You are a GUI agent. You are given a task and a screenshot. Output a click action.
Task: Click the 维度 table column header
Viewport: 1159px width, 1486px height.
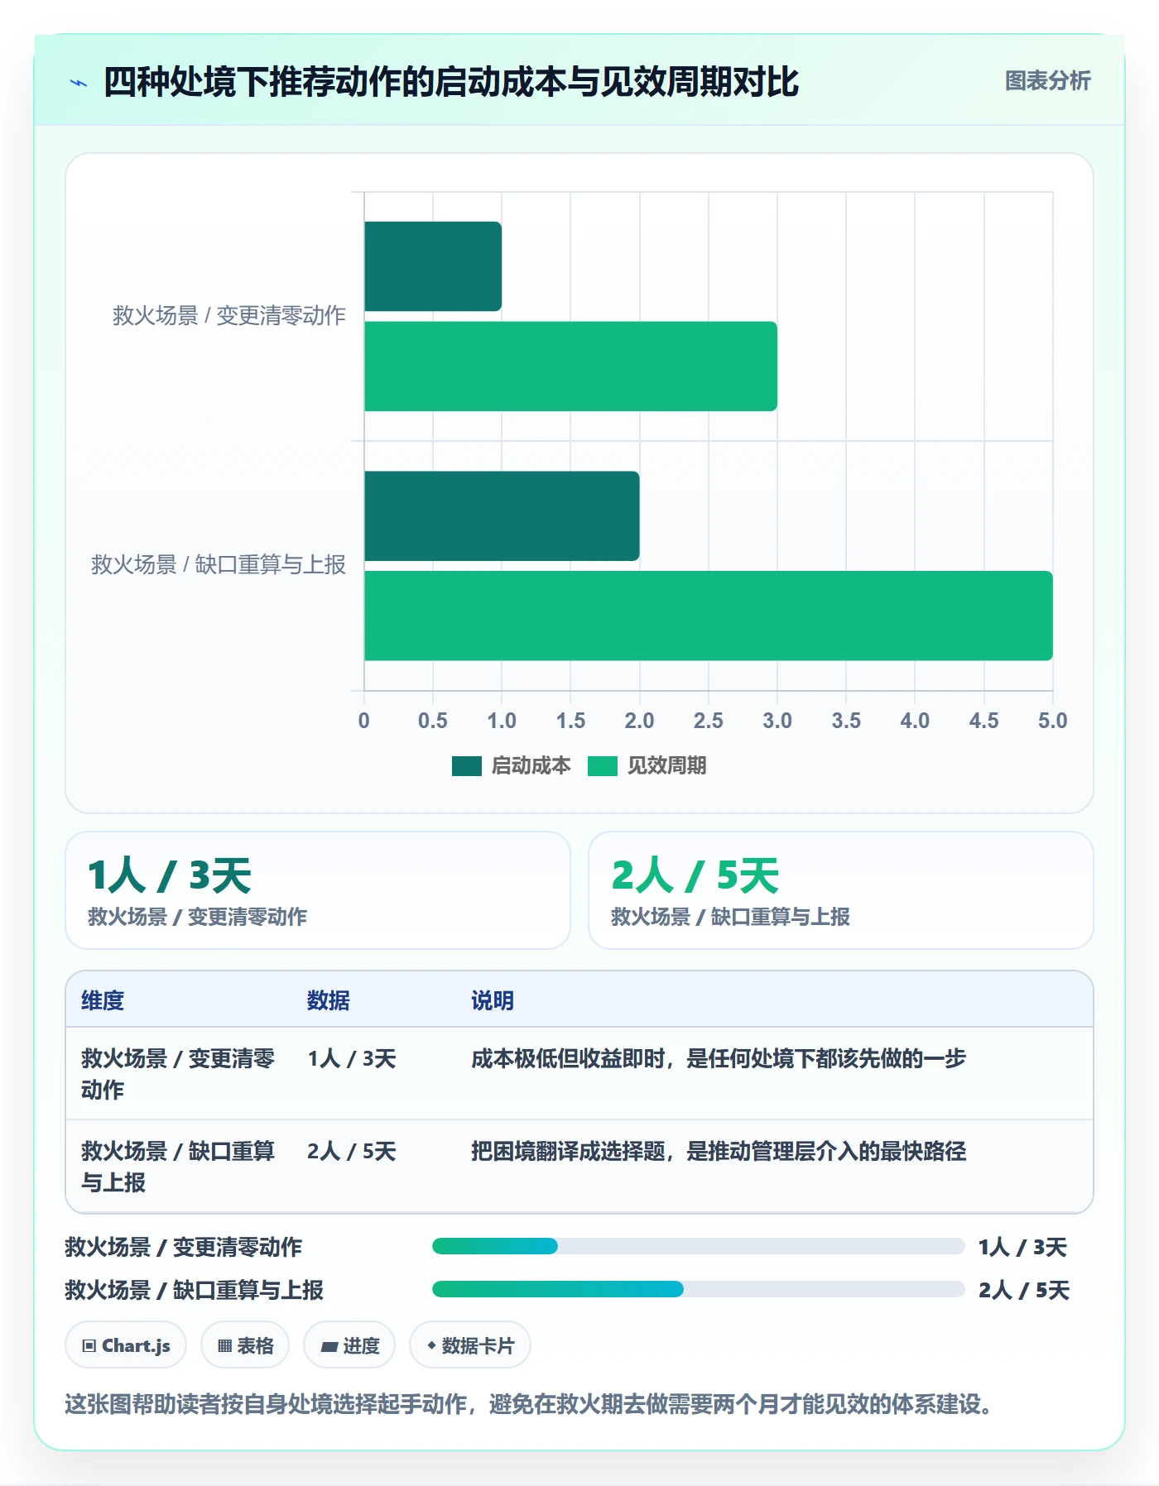[x=103, y=1000]
